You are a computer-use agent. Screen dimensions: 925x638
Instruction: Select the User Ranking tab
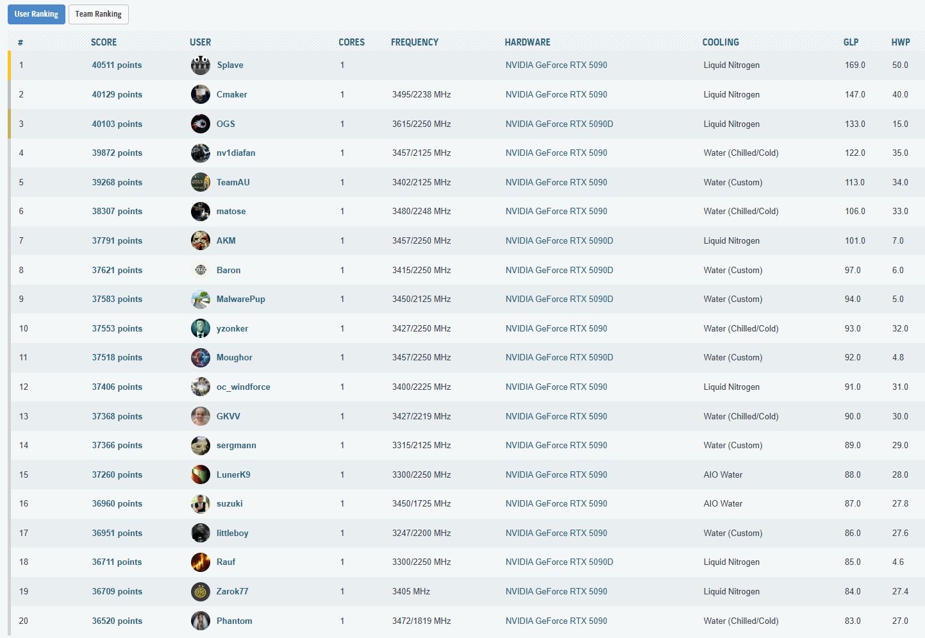(x=37, y=14)
